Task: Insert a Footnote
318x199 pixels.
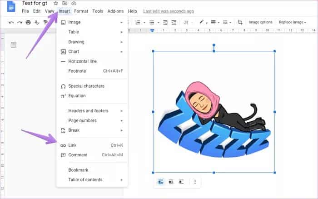Action: pyautogui.click(x=92, y=71)
